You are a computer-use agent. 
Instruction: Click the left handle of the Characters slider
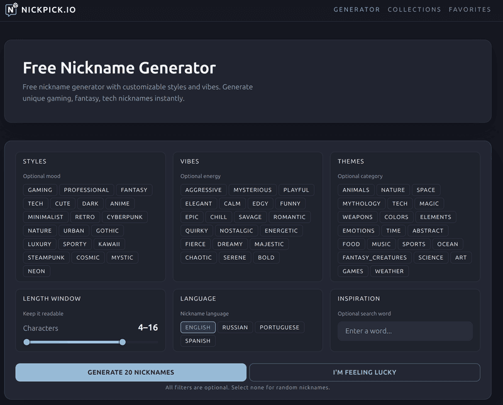[26, 342]
